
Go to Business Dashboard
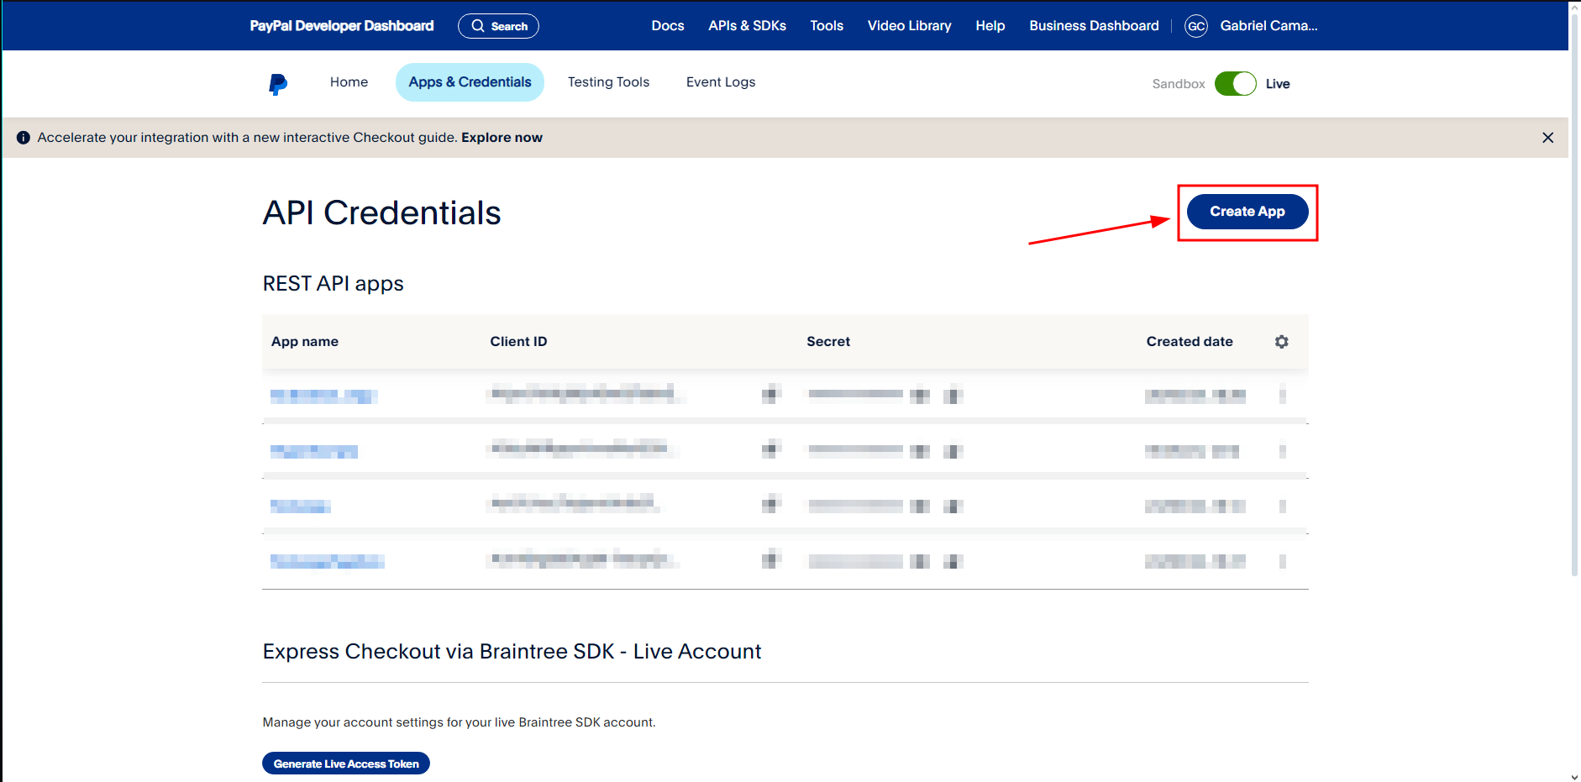1094,26
